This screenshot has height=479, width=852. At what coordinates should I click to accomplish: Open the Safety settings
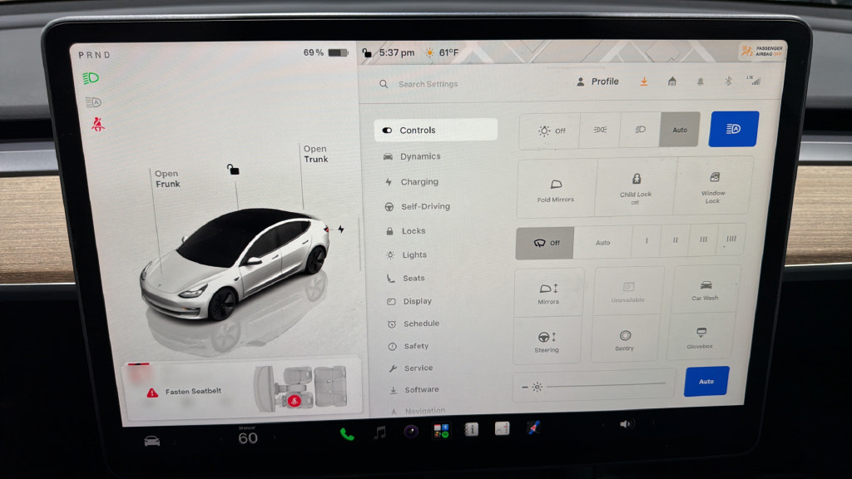(x=409, y=346)
